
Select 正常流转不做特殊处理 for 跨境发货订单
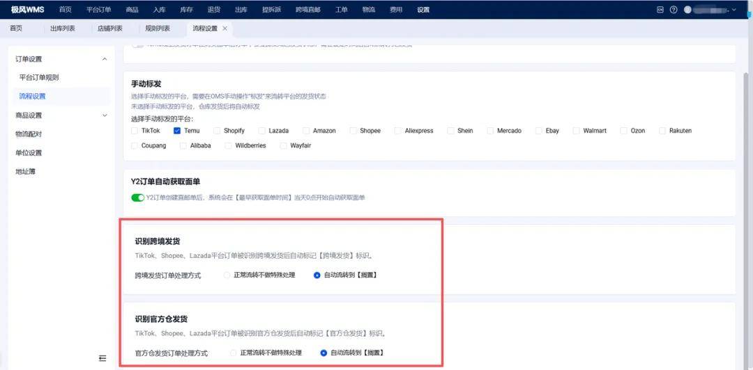(x=227, y=275)
